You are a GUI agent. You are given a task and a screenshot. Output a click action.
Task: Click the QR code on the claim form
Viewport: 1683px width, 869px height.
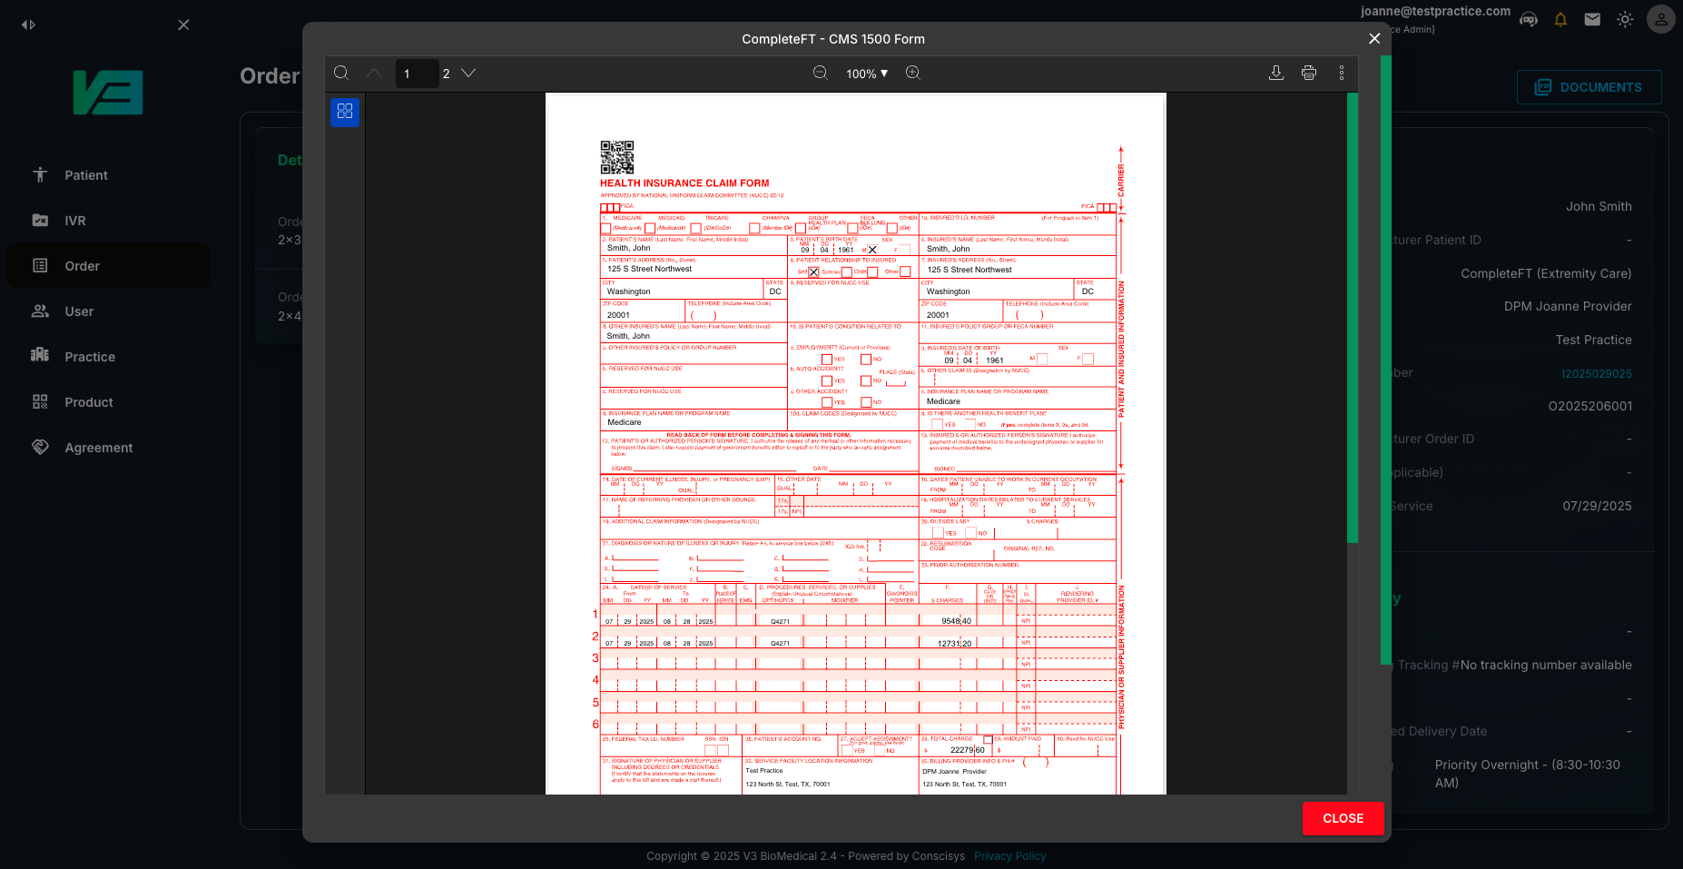[617, 157]
